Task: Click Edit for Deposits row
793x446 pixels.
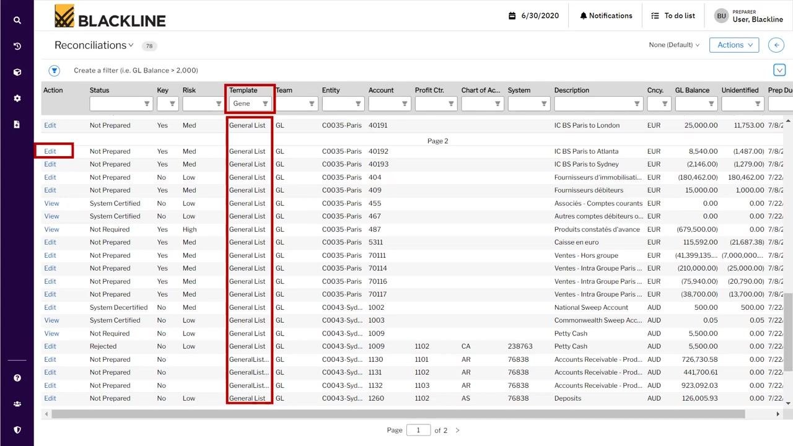Action: (50, 398)
